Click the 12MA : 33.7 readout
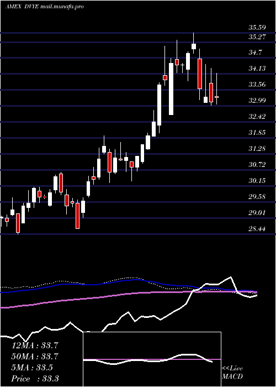 (35, 346)
